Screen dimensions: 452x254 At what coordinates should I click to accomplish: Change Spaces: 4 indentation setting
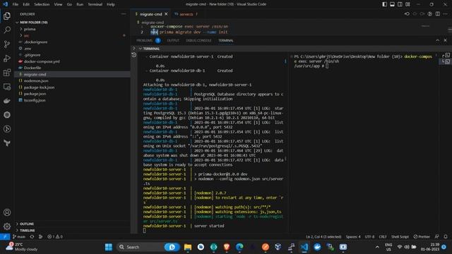[353, 237]
